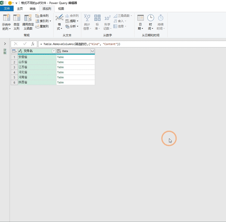Open the Parse (分析) menu
Viewport: 226px width, 222px height.
pos(72,27)
